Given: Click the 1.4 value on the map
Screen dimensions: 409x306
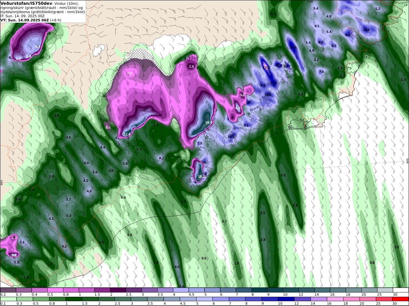Looking at the screenshot, I should [156, 263].
